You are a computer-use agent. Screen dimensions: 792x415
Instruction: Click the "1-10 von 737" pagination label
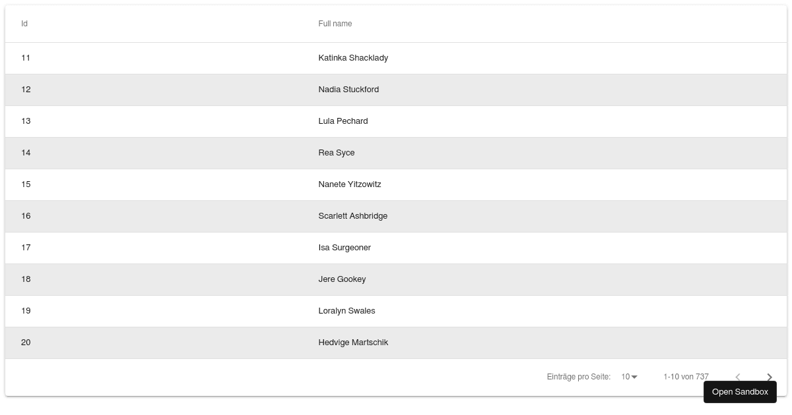pyautogui.click(x=686, y=377)
